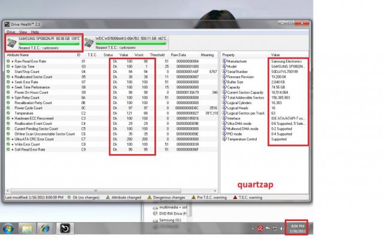Viewport: 383px width, 239px height.
Task: Click the Ok (no changes) legend icon
Action: [69, 197]
